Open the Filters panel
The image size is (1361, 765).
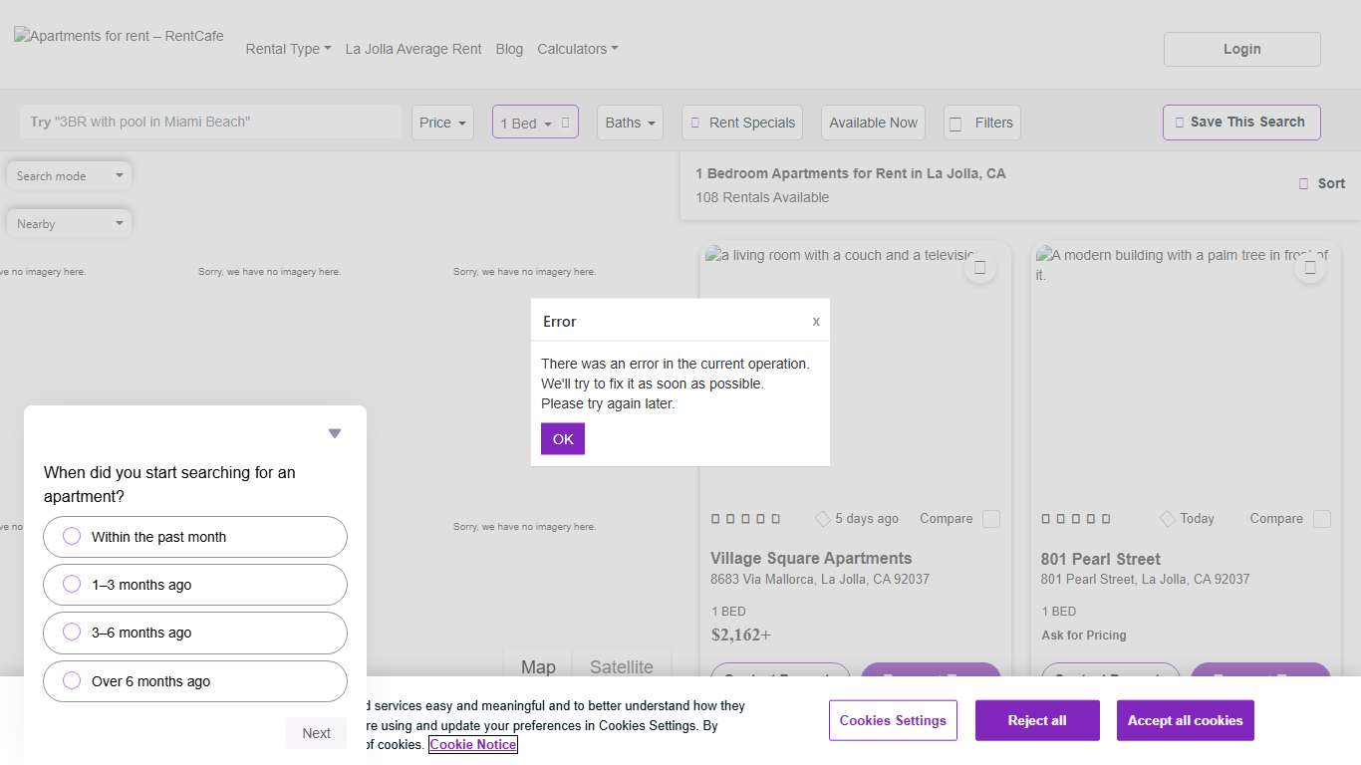click(x=981, y=123)
